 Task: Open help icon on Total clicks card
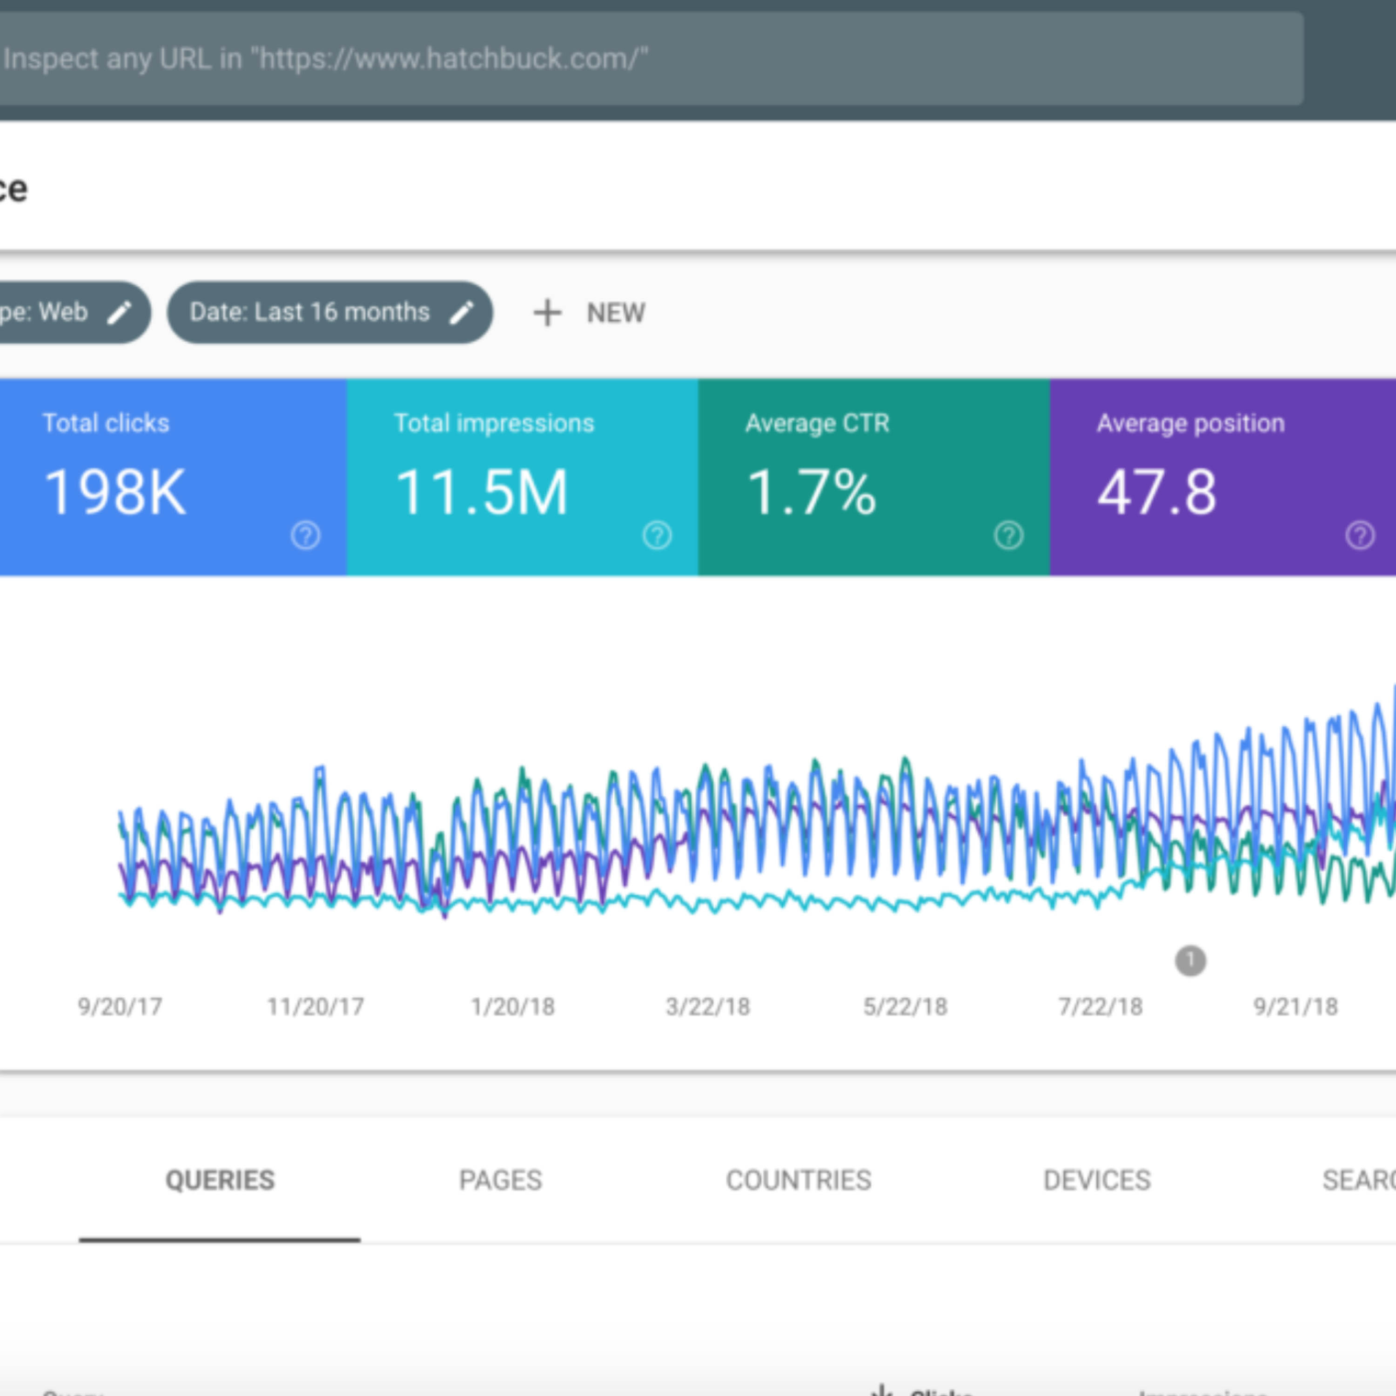306,536
